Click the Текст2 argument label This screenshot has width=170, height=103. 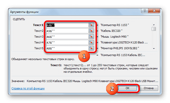pyautogui.click(x=39, y=31)
